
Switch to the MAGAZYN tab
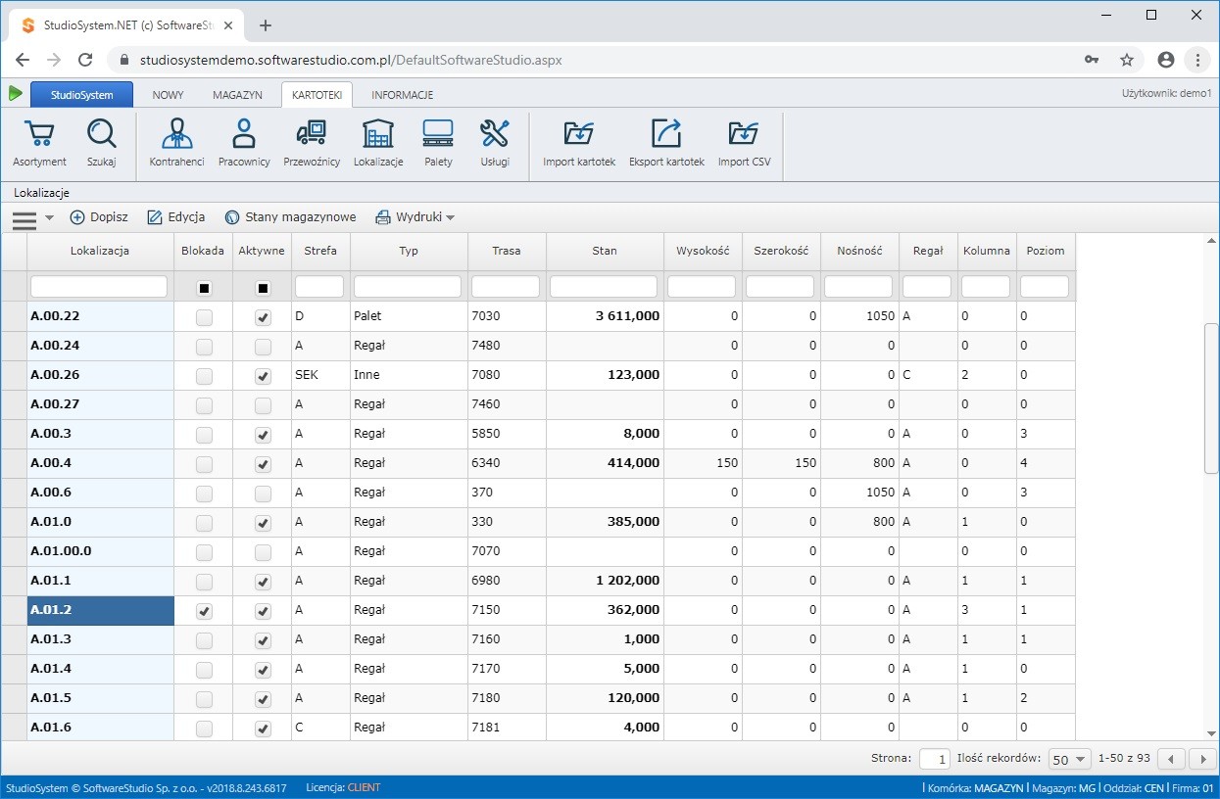[x=237, y=95]
